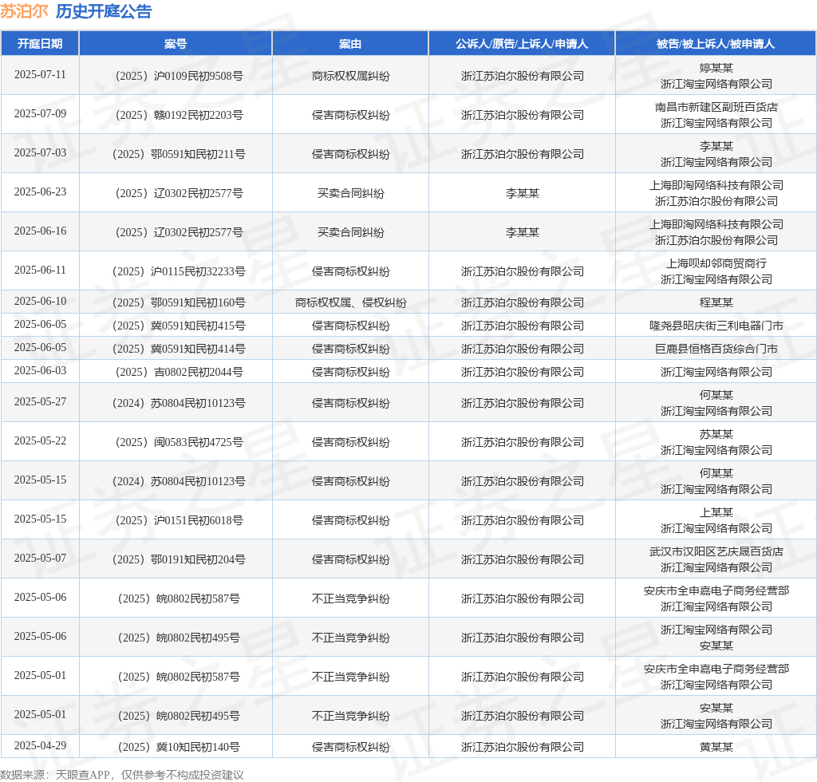
Task: Select the 案由 column header
Action: 350,44
